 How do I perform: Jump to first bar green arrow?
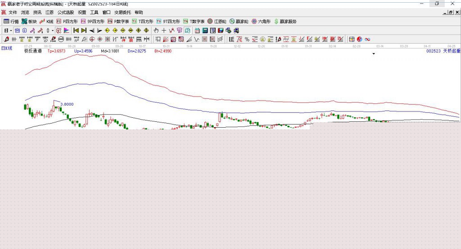(x=76, y=31)
